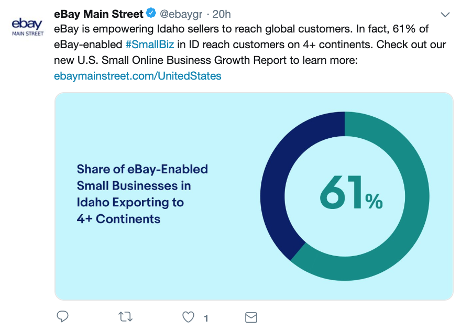Click the blue verified badge
The width and height of the screenshot is (461, 331).
pos(151,13)
